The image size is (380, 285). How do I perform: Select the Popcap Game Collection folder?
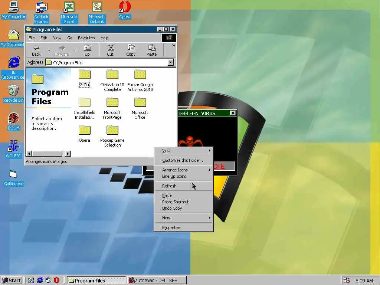click(112, 136)
